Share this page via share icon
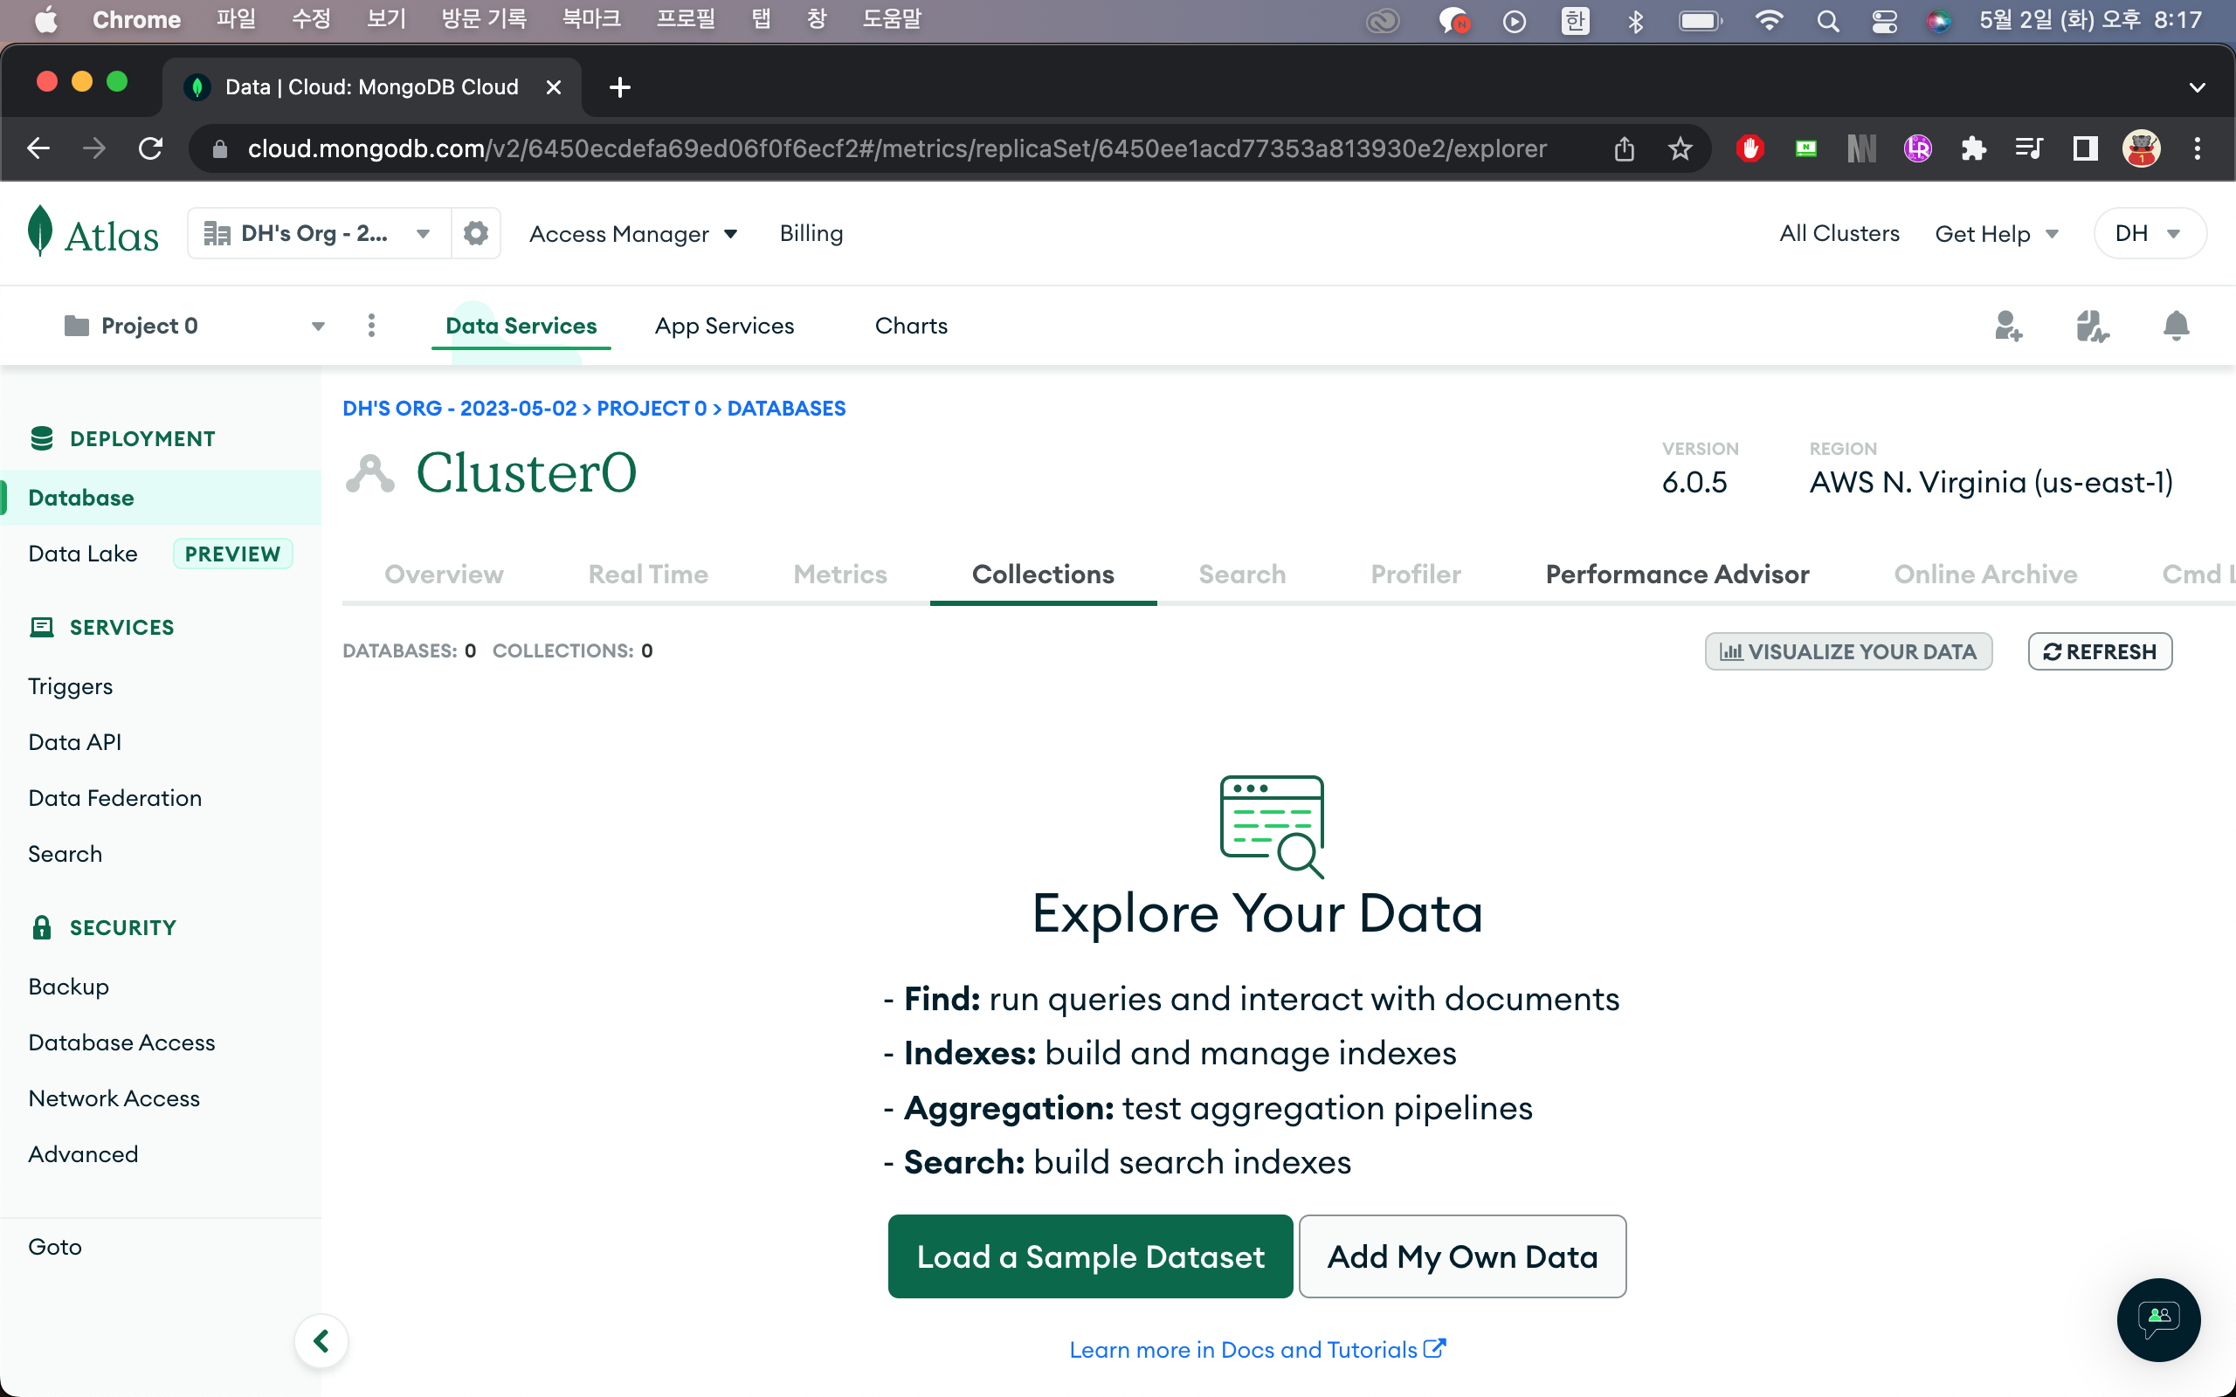Viewport: 2236px width, 1397px height. coord(1625,148)
